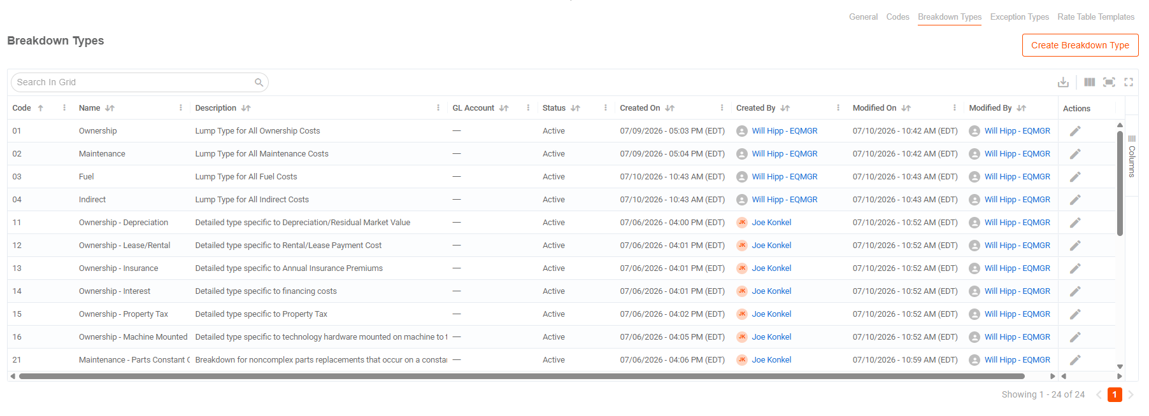Viewport: 1149px width, 416px height.
Task: Click the export download icon above the grid
Action: 1063,82
